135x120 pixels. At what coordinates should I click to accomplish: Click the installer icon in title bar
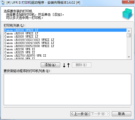point(3,2)
